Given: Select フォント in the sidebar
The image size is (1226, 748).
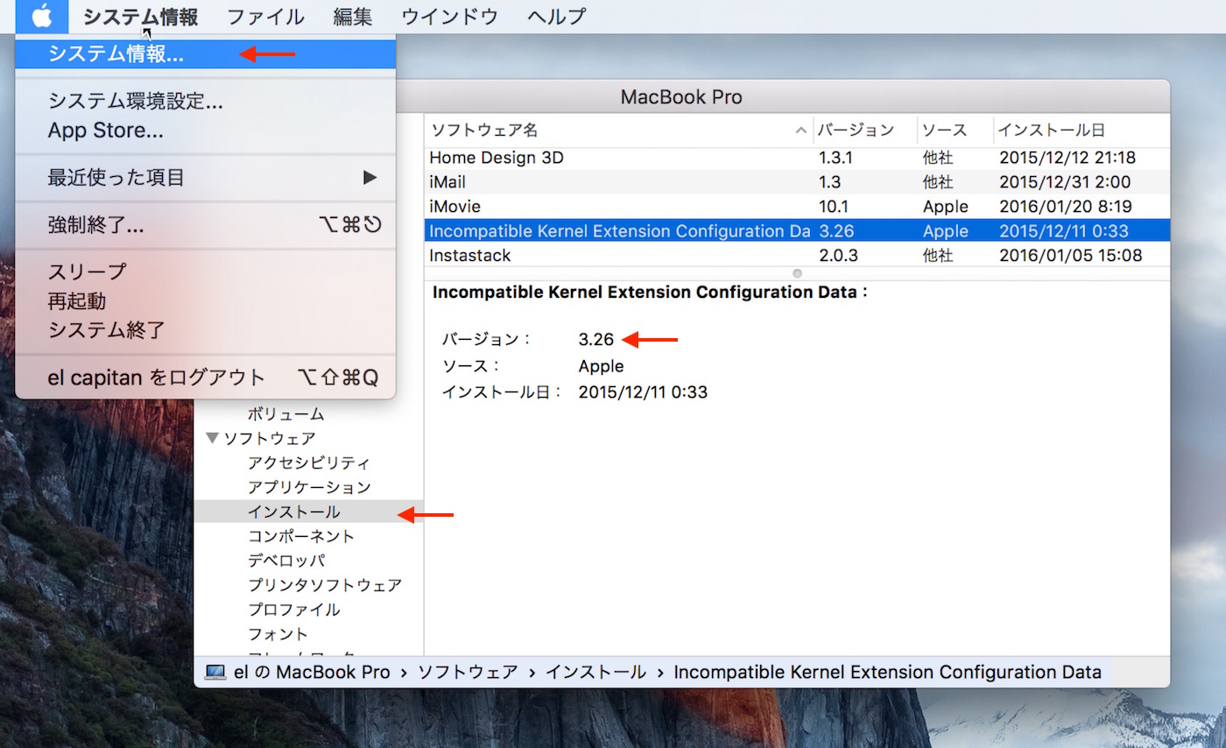Looking at the screenshot, I should tap(278, 634).
